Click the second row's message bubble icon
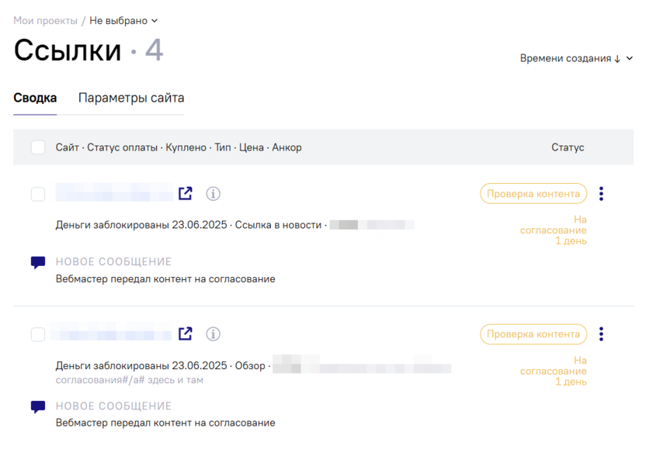The width and height of the screenshot is (646, 449). coord(37,406)
